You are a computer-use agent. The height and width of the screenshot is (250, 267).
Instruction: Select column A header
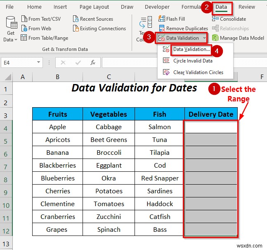tap(23, 77)
